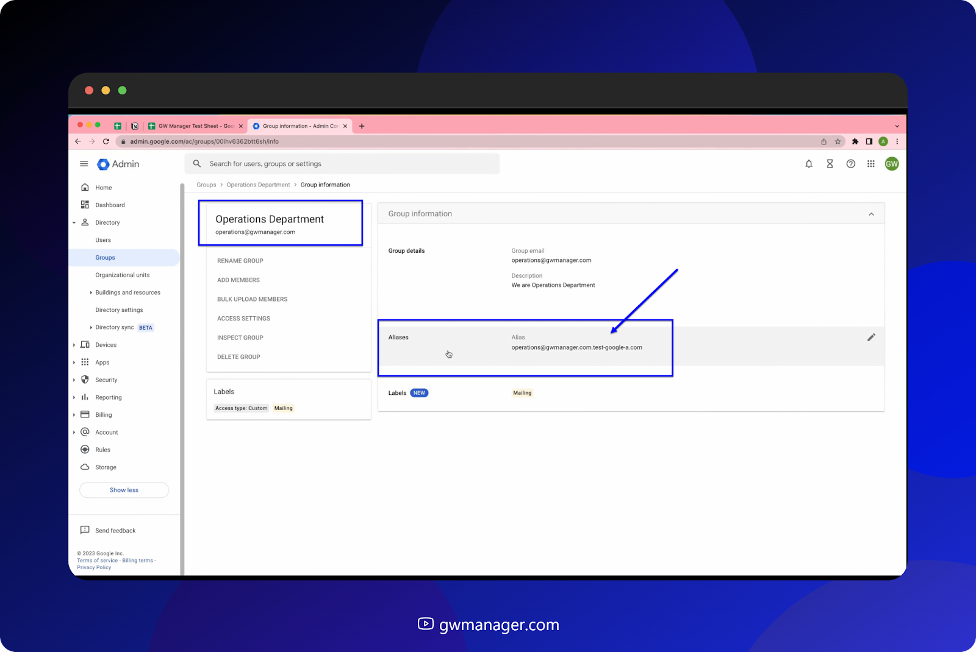Open a new browser tab with plus
The width and height of the screenshot is (976, 652).
pyautogui.click(x=362, y=126)
